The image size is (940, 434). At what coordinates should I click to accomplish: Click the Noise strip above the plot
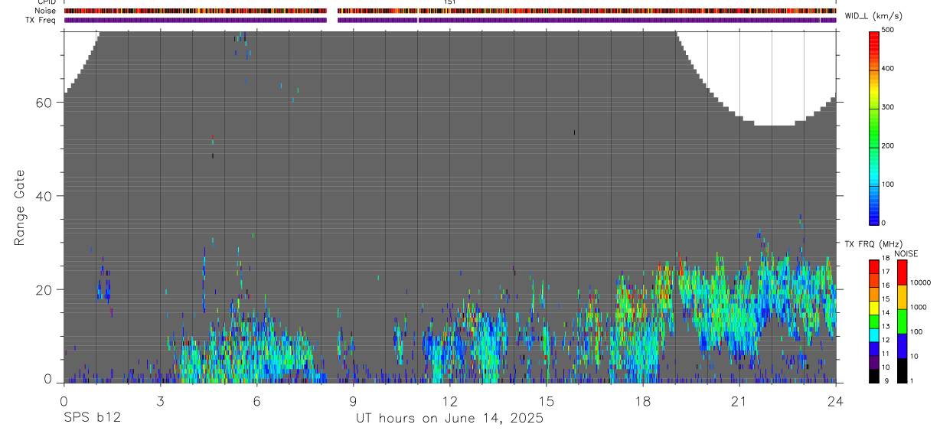tap(450, 11)
